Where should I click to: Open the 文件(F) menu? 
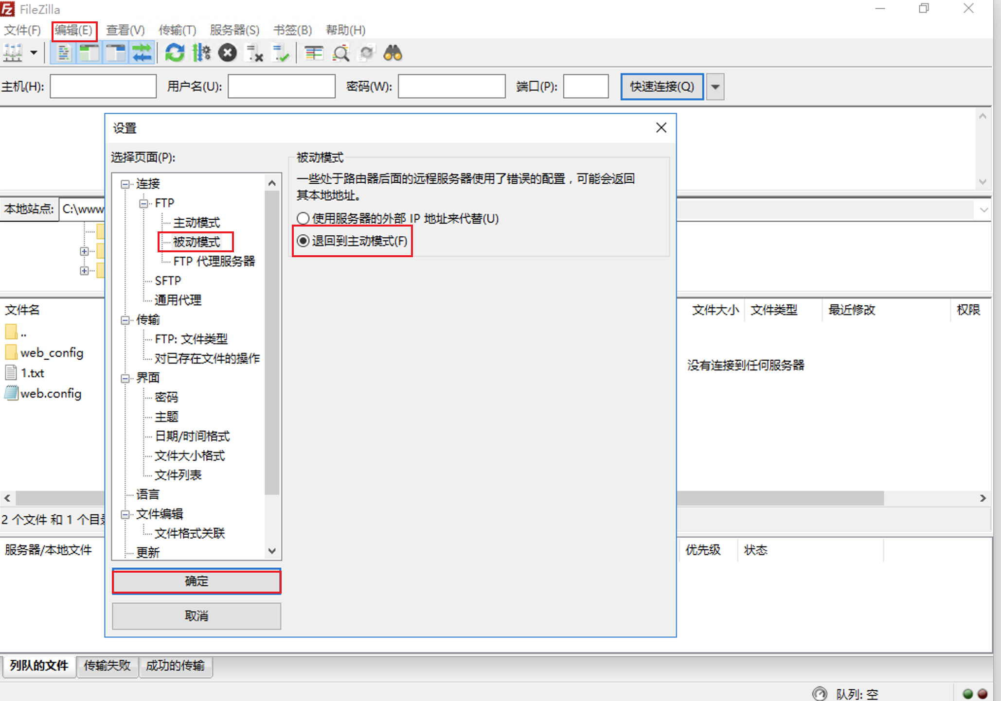tap(22, 30)
